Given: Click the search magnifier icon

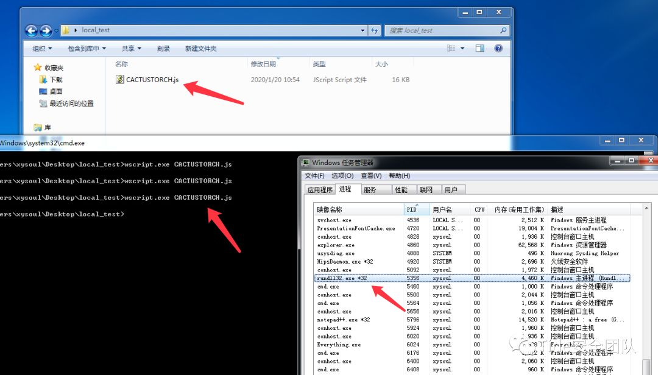Looking at the screenshot, I should (x=503, y=30).
